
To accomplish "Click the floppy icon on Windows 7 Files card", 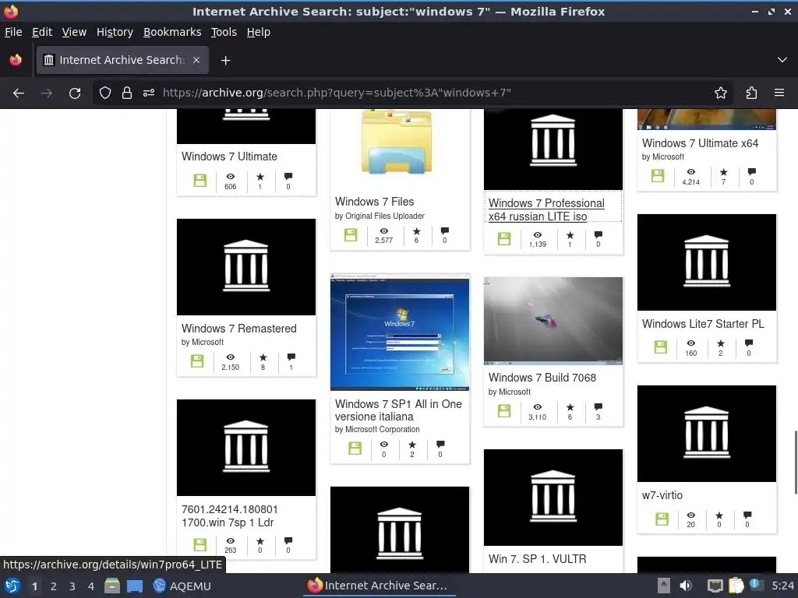I will 351,235.
